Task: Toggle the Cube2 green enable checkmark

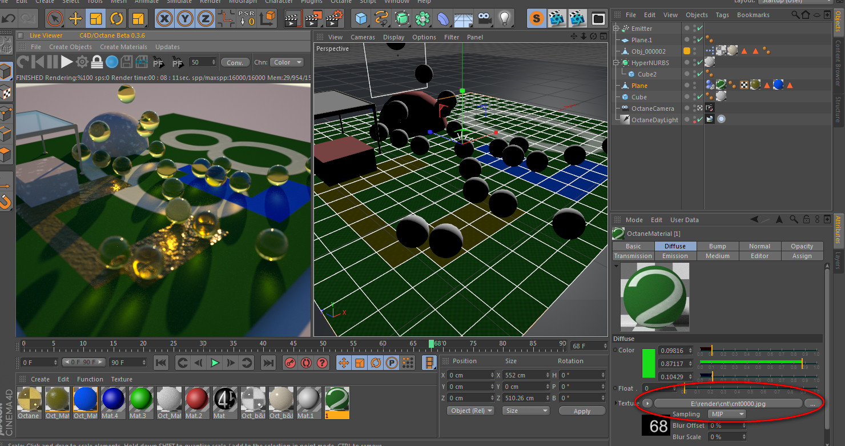Action: tap(700, 74)
